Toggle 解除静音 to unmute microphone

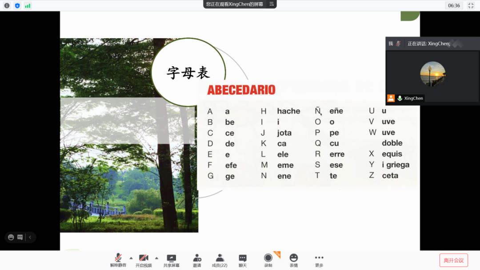point(118,260)
